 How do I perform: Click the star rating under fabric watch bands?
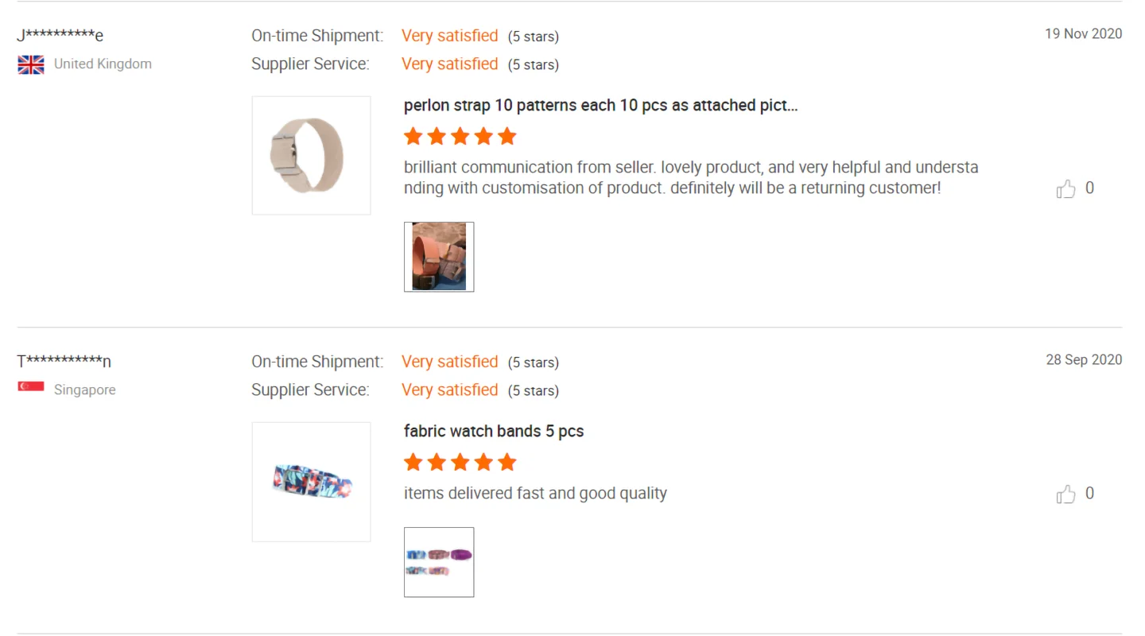[460, 463]
